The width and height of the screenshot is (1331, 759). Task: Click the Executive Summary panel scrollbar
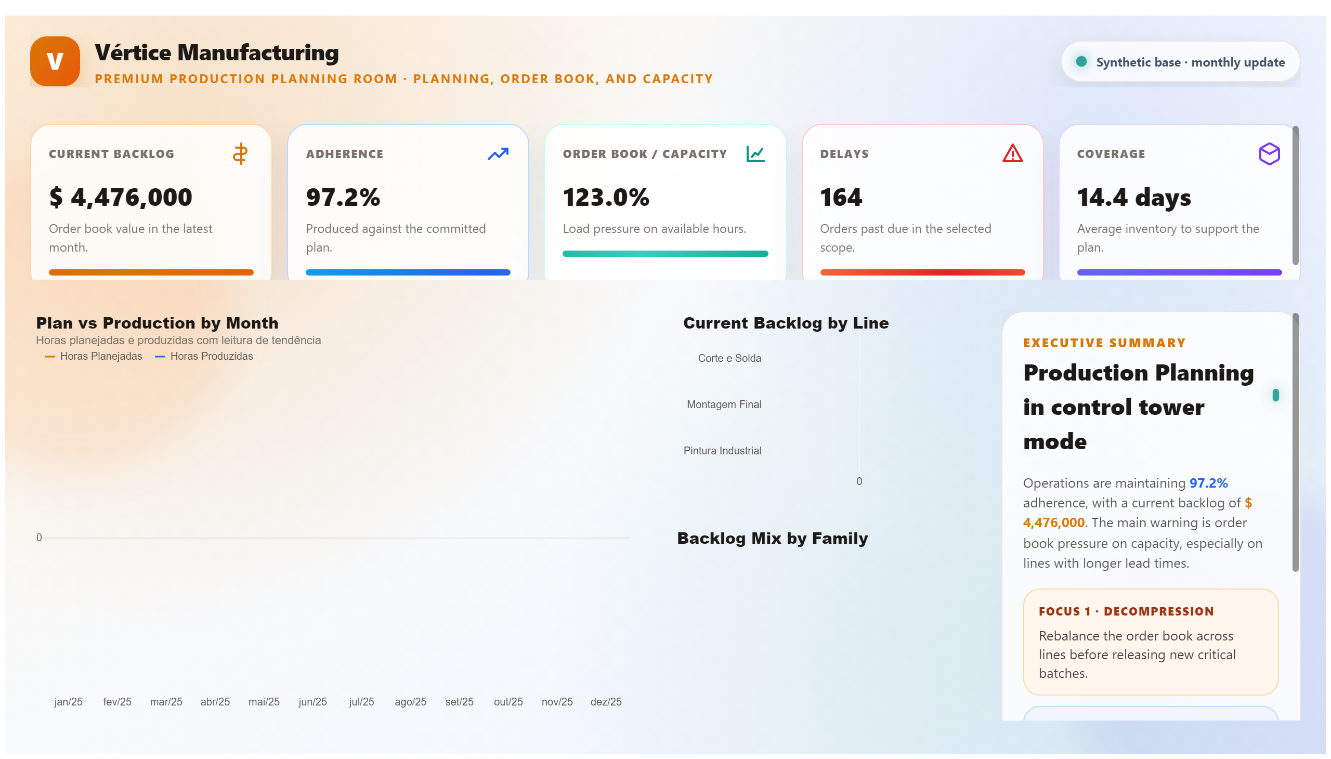pos(1295,442)
